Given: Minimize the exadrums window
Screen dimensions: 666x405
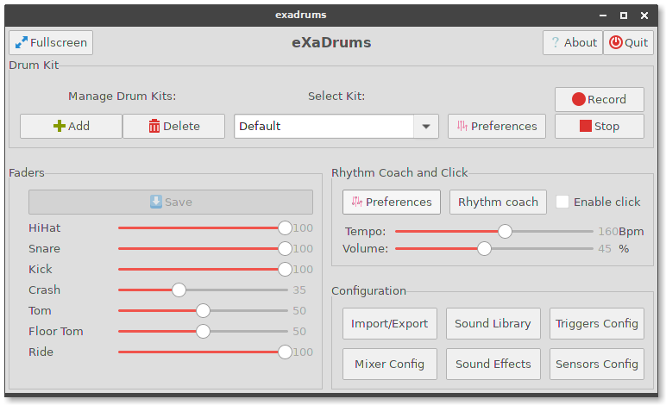Looking at the screenshot, I should (x=603, y=16).
